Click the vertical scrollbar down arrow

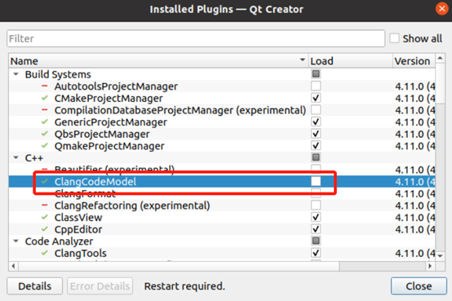pos(440,256)
